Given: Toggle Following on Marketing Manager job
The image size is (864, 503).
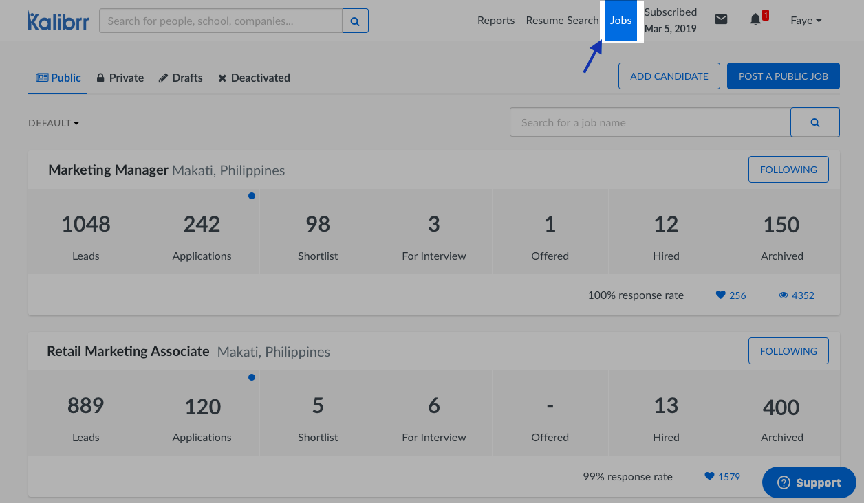Looking at the screenshot, I should click(x=788, y=170).
